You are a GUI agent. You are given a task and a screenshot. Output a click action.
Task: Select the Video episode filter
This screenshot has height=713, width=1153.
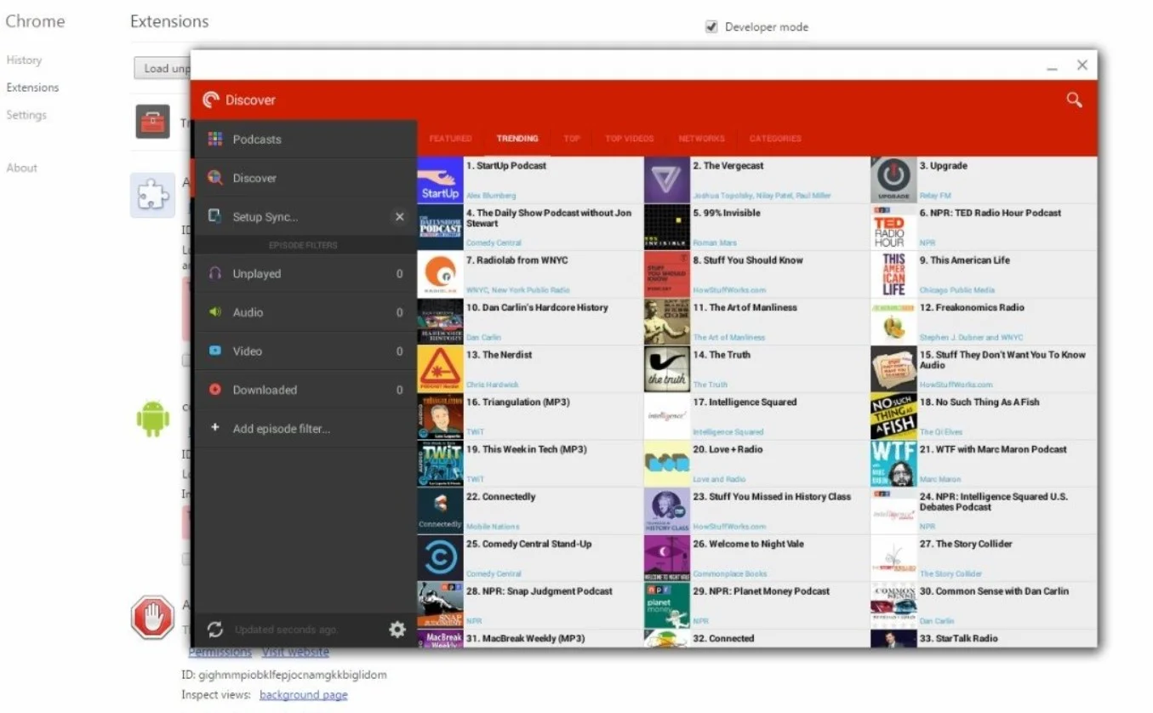coord(305,351)
